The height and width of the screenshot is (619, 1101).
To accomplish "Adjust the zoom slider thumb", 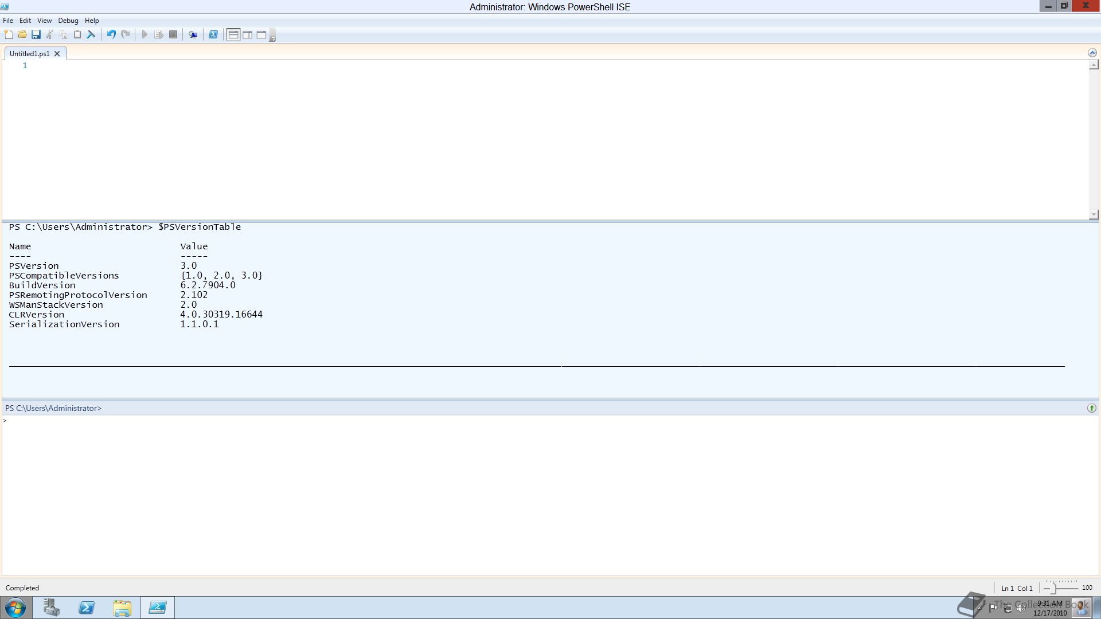I will [x=1054, y=588].
